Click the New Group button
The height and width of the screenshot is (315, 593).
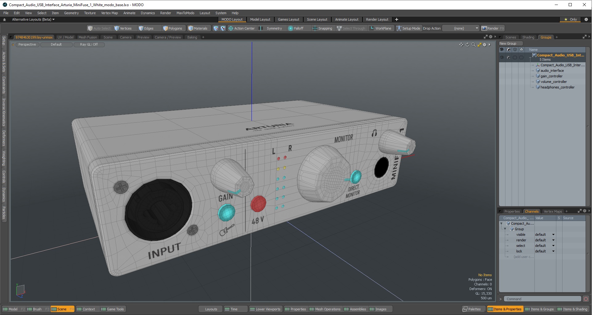tap(511, 43)
